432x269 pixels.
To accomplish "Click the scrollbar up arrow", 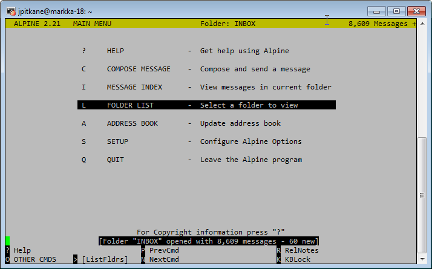I will tap(422, 24).
